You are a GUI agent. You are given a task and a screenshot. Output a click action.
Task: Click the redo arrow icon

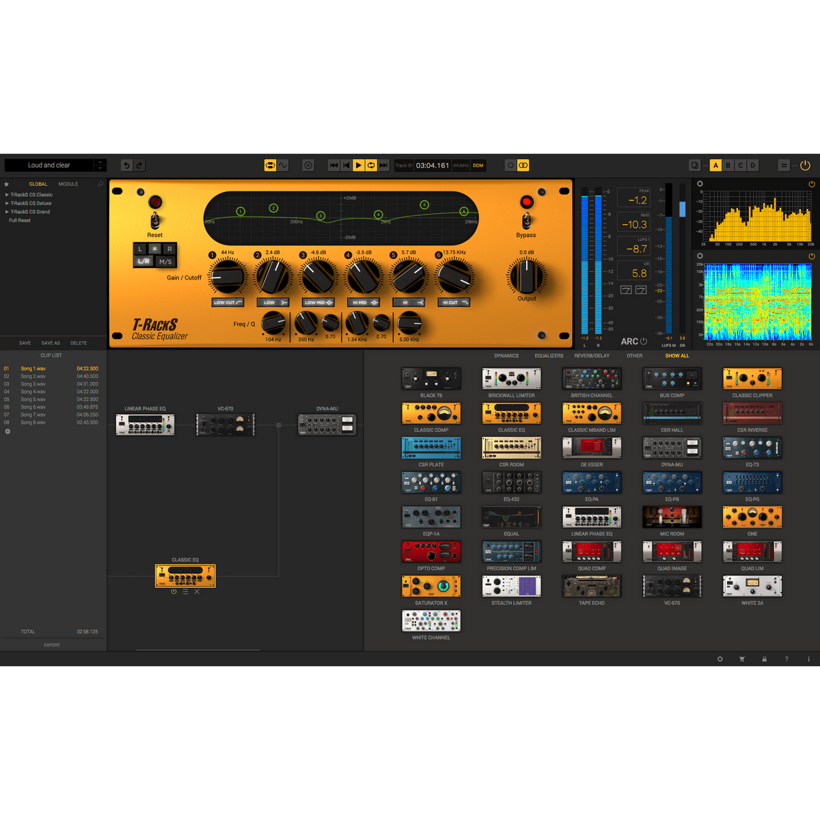point(139,165)
